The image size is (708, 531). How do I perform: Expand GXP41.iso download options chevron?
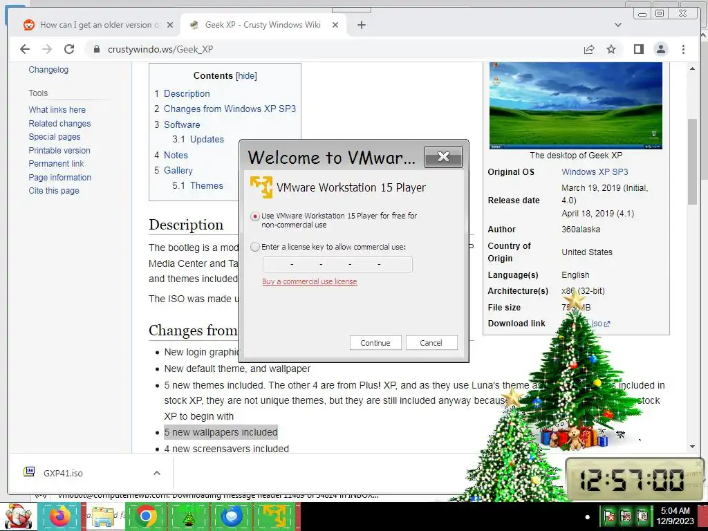click(157, 473)
